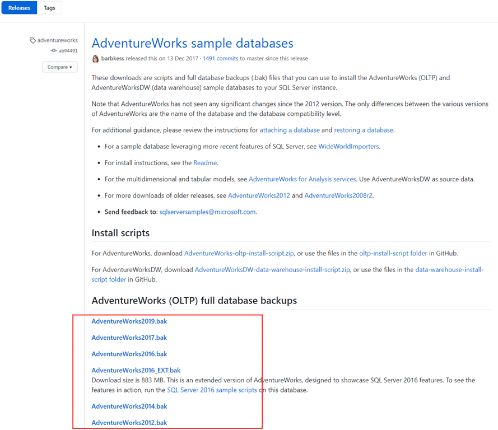Open the Compare dropdown
Screen dimensions: 498x430
click(59, 67)
